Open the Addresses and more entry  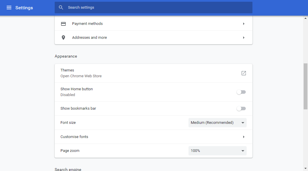[x=153, y=38]
